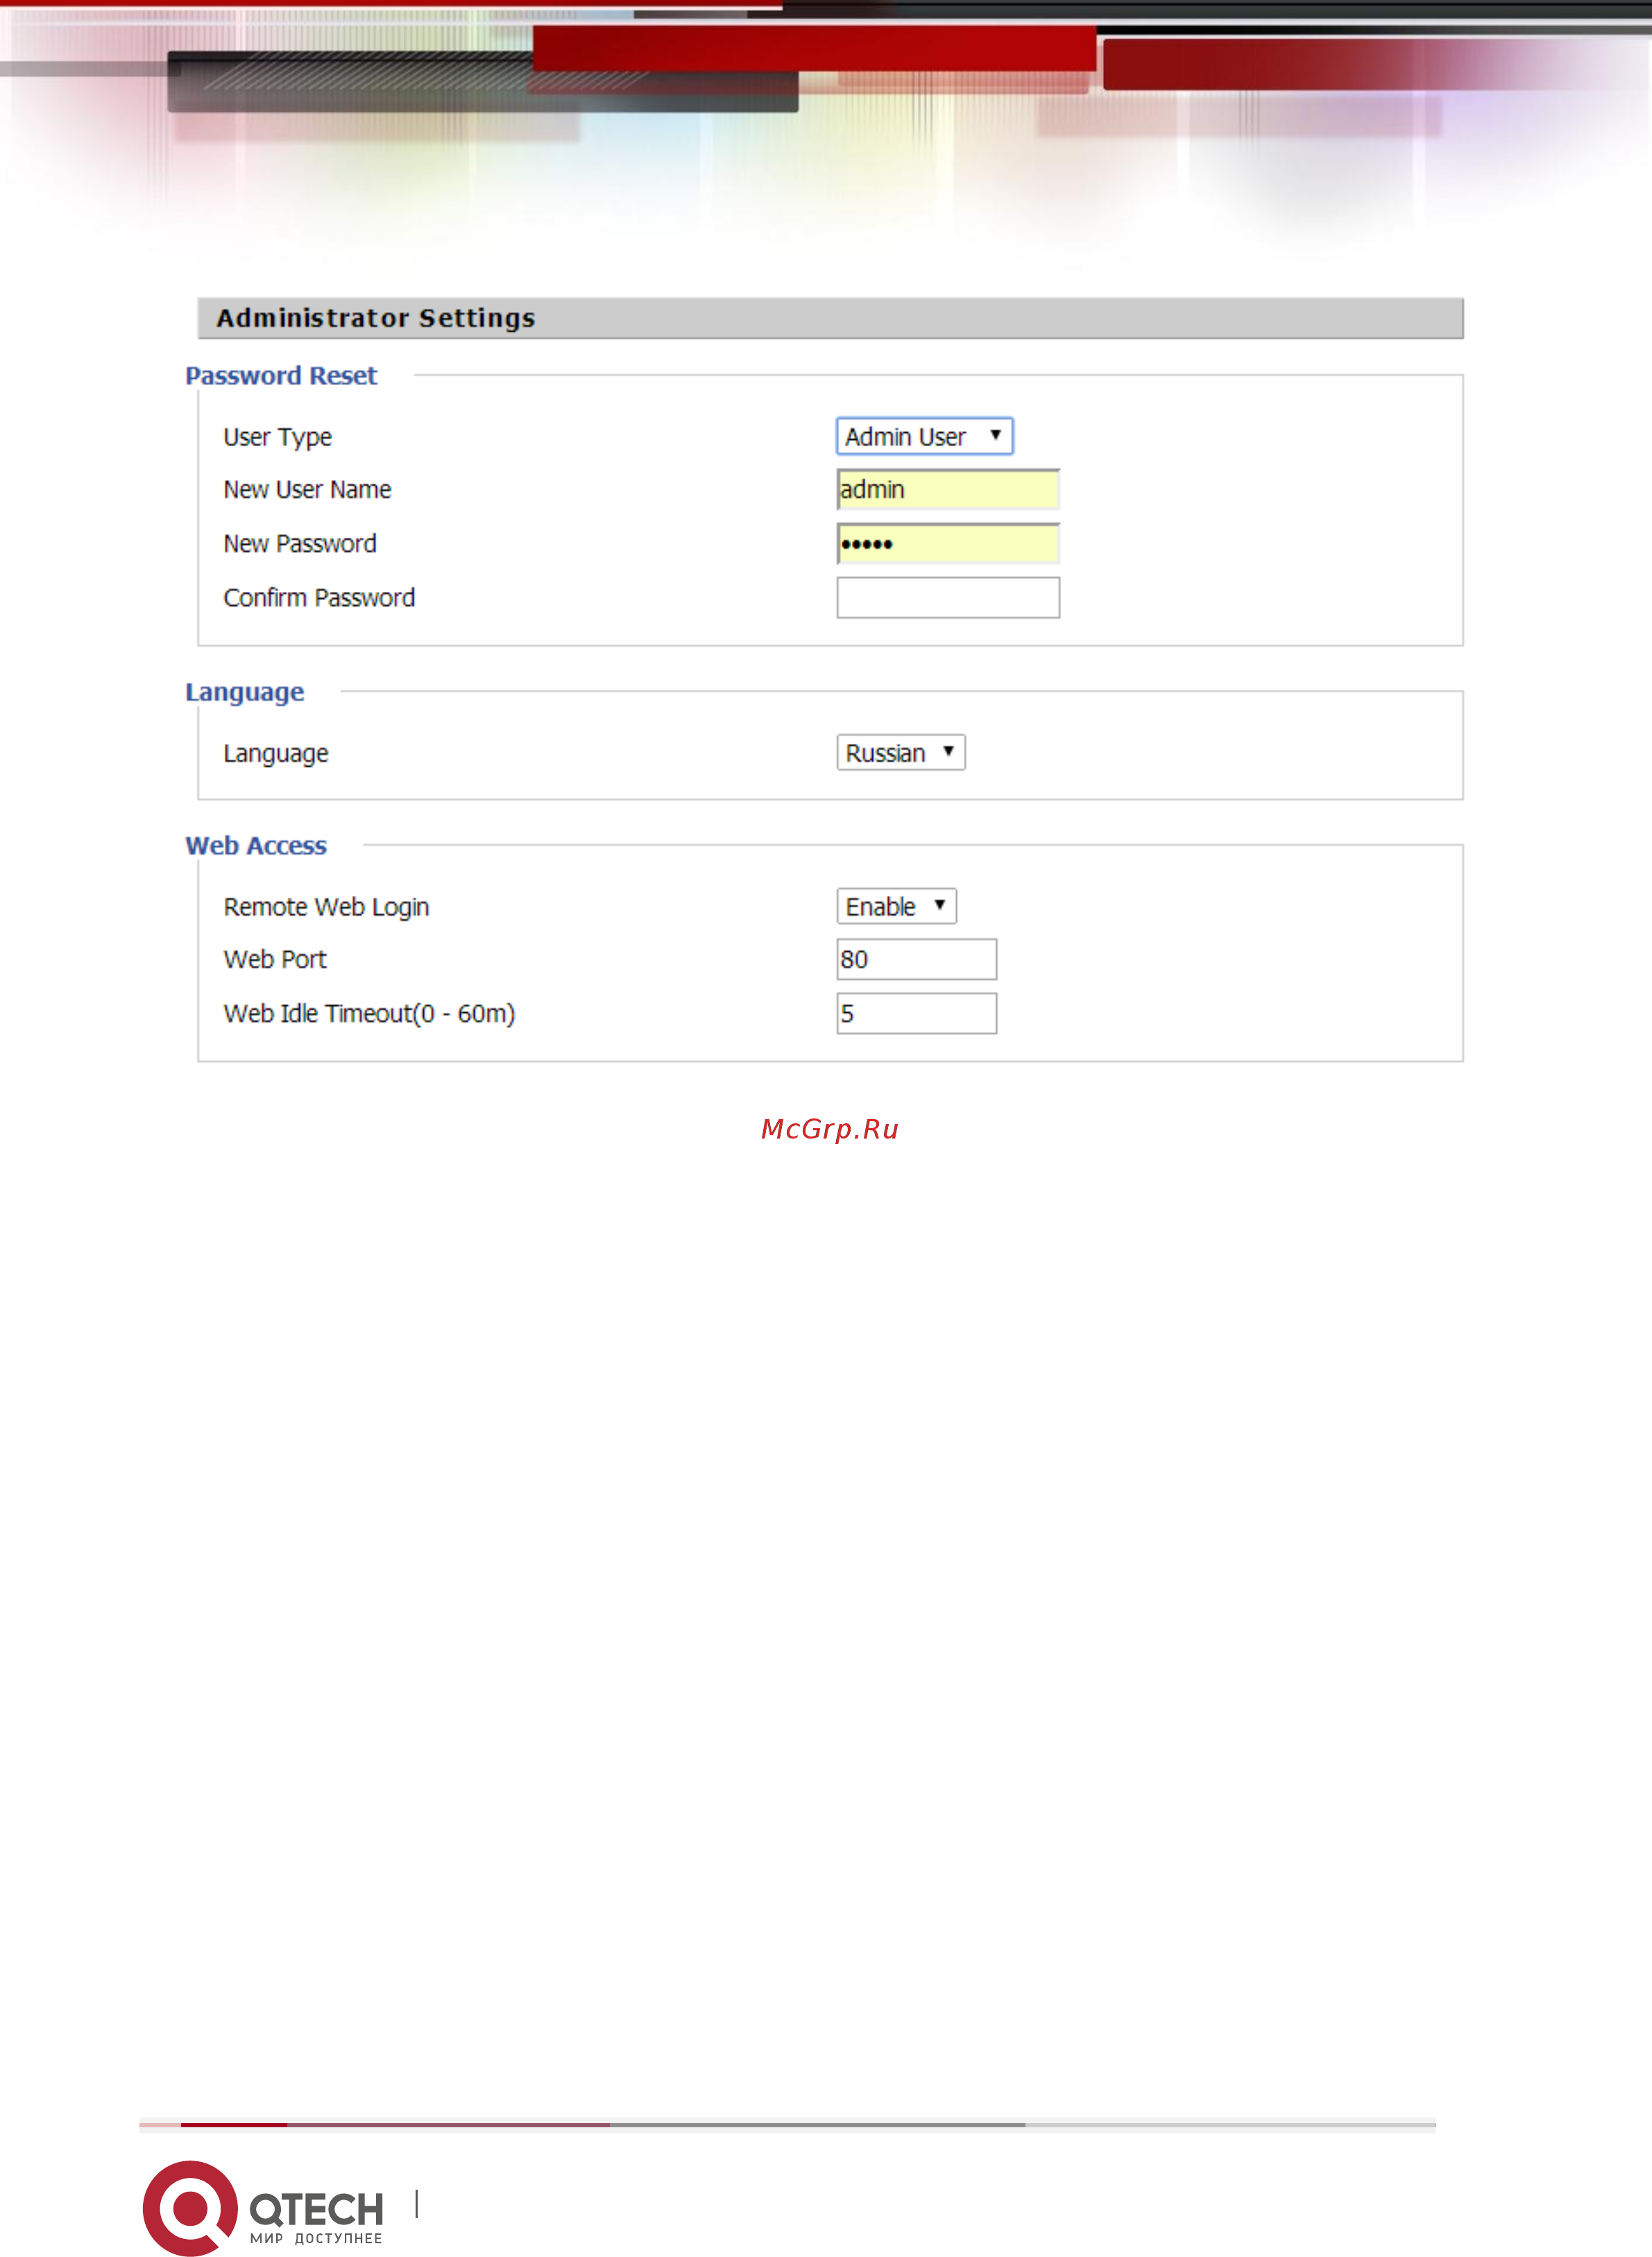This screenshot has height=2257, width=1652.
Task: Click the empty Confirm Password field
Action: (947, 597)
